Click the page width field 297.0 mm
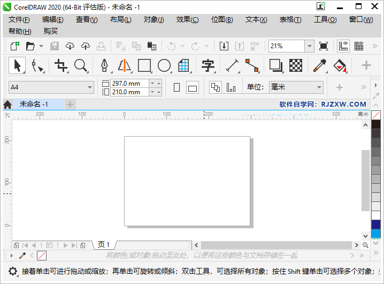Image resolution: width=384 pixels, height=284 pixels. [129, 84]
